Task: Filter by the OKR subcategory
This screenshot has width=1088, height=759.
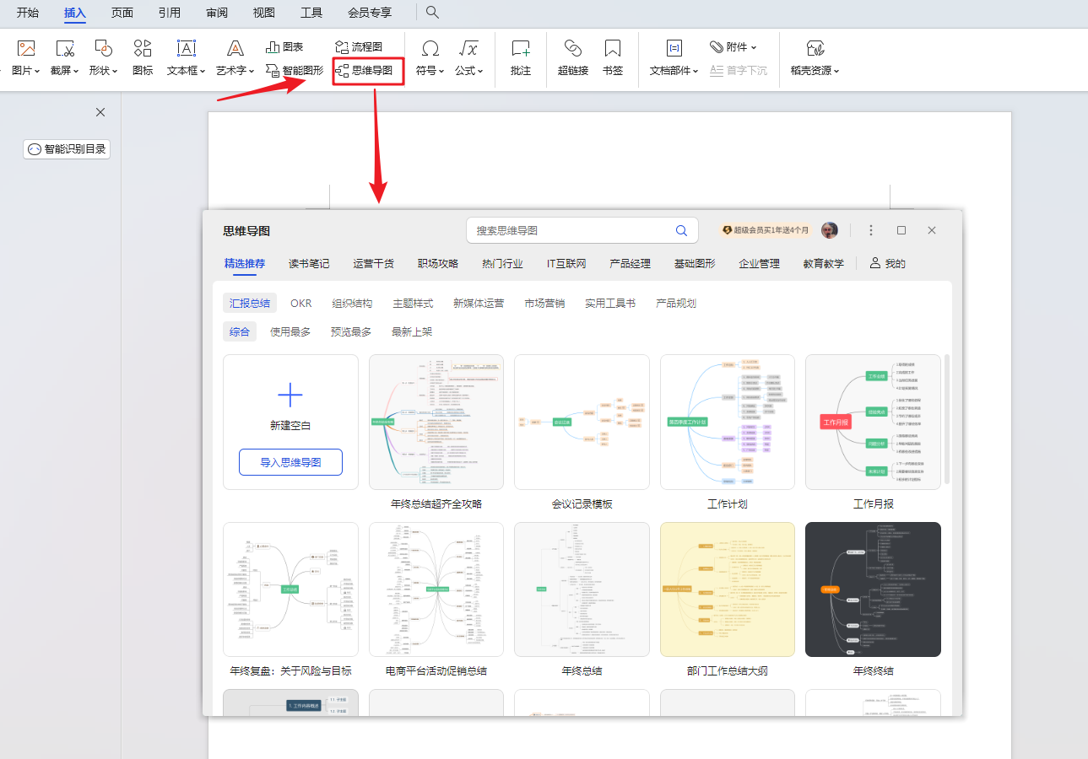Action: [301, 303]
